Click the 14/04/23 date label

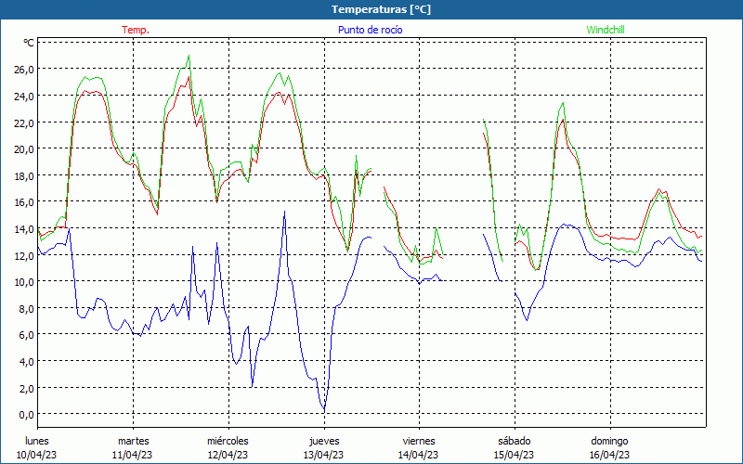(x=419, y=455)
